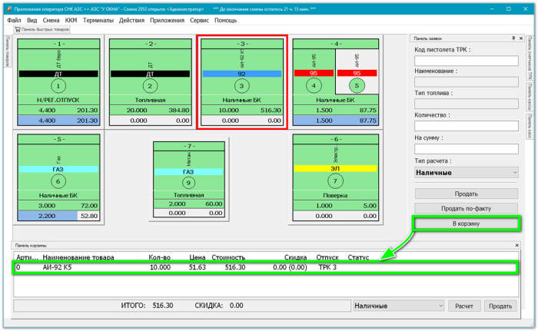
Task: Click the Тип топлива field
Action: tap(466, 104)
